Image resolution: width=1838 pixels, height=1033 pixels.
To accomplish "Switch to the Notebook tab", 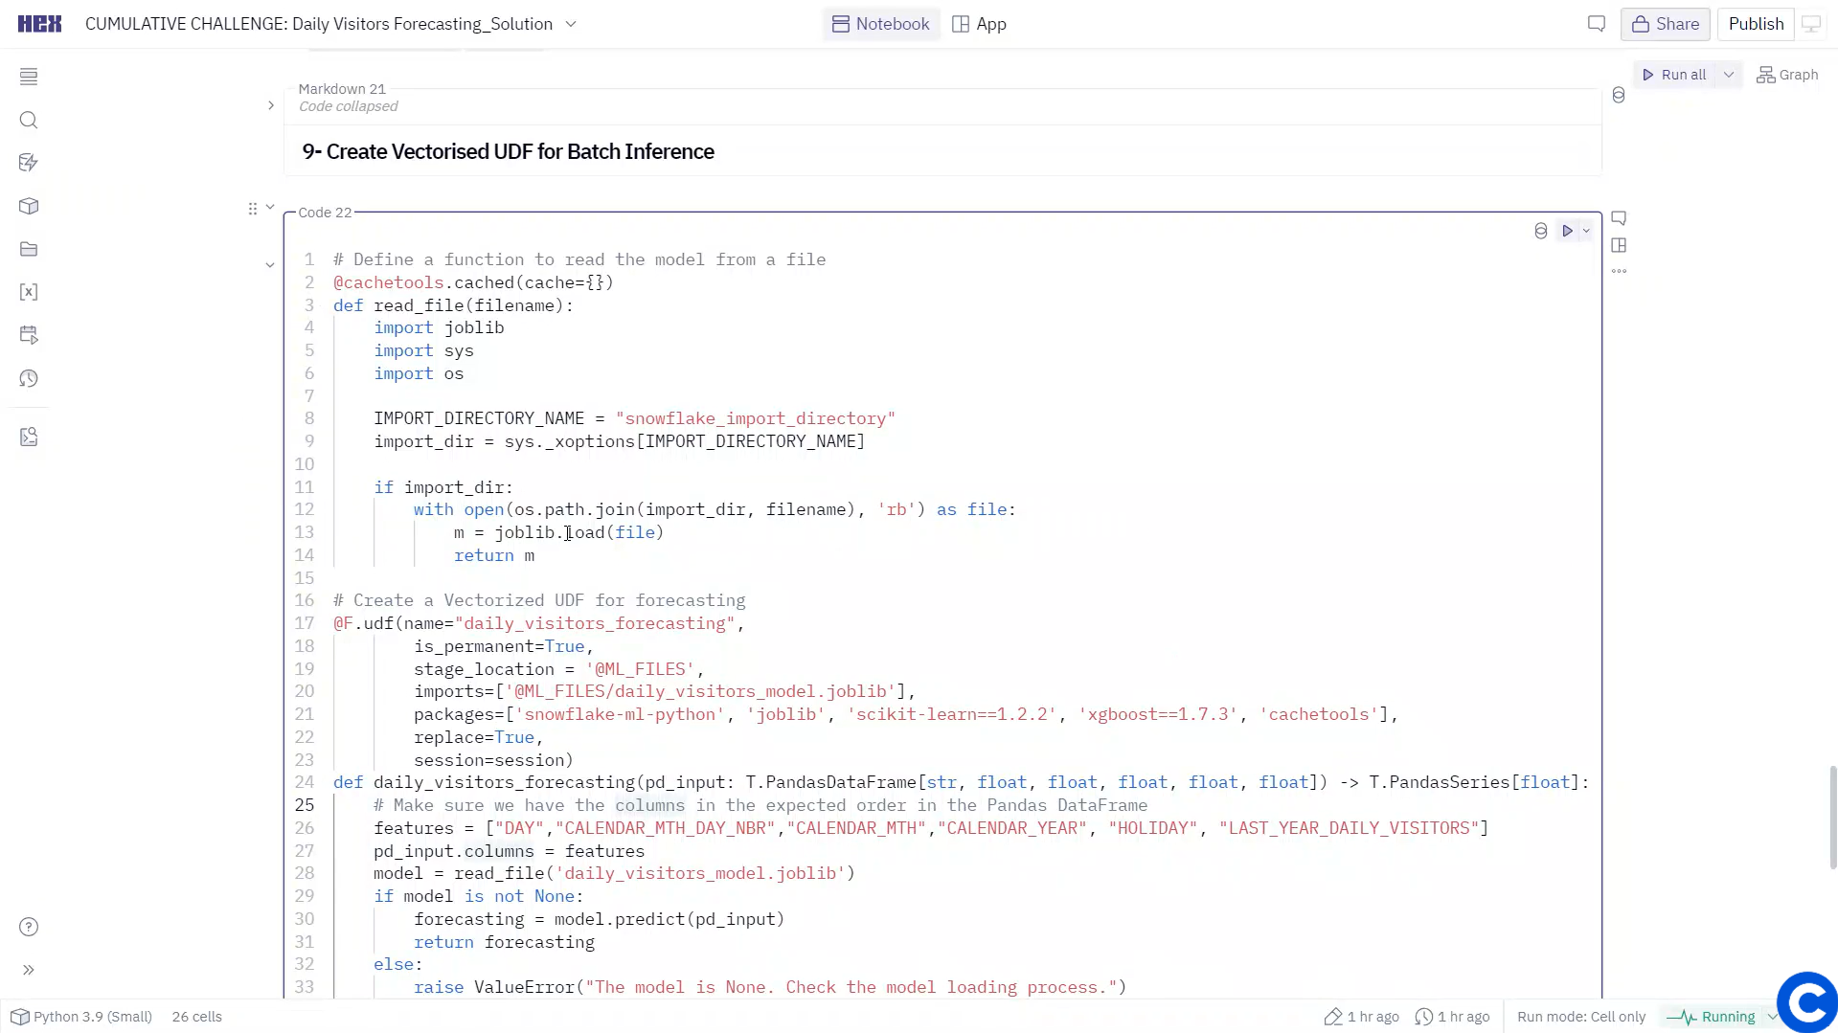I will (881, 24).
